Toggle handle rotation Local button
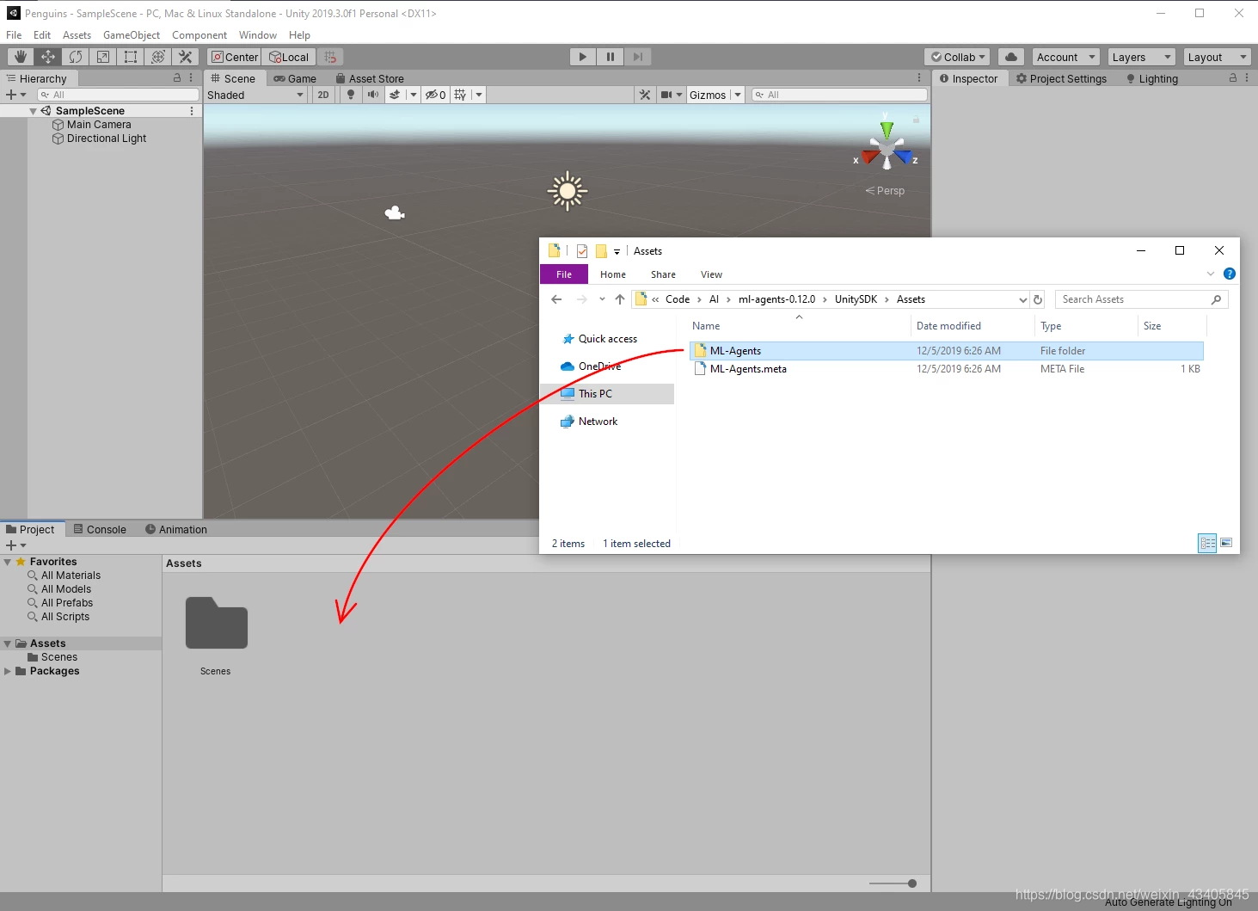Screen dimensions: 1258x911 pos(289,57)
